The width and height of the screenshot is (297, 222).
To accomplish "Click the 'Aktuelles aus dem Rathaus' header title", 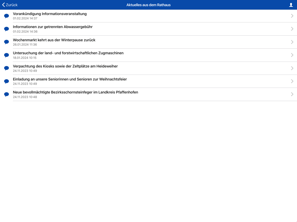I will coord(148,5).
